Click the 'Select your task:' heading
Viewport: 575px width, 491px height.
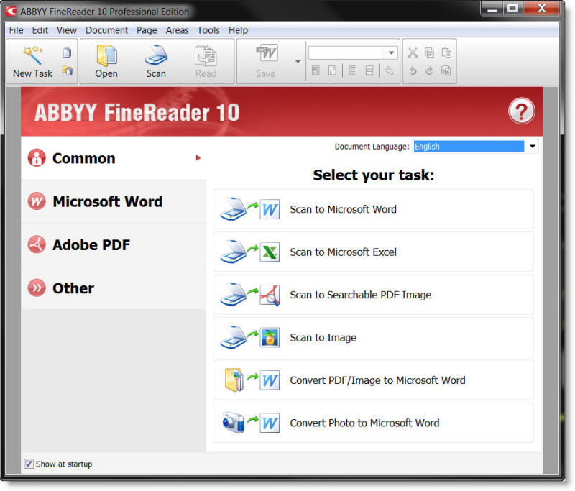pyautogui.click(x=373, y=175)
